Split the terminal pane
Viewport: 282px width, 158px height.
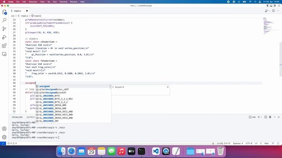tap(266, 117)
